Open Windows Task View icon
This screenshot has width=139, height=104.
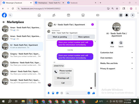(16, 101)
